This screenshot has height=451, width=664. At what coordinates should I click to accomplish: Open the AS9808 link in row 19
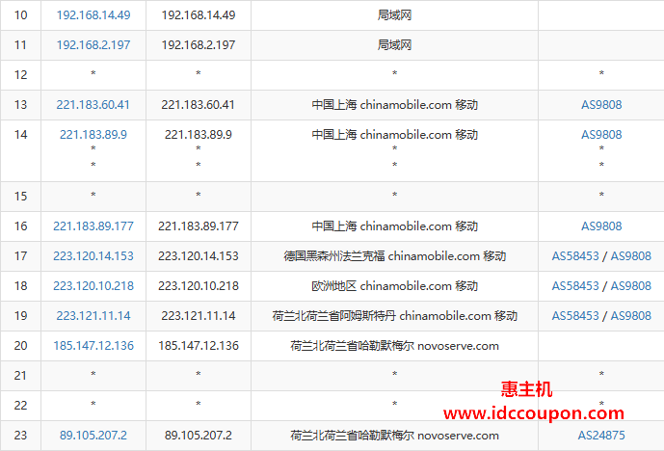[630, 316]
